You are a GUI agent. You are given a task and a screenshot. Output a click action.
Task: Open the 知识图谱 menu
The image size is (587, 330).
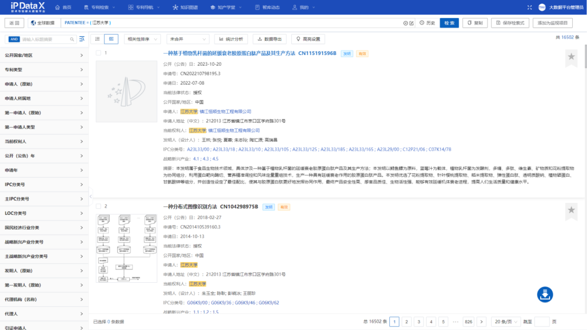click(185, 7)
